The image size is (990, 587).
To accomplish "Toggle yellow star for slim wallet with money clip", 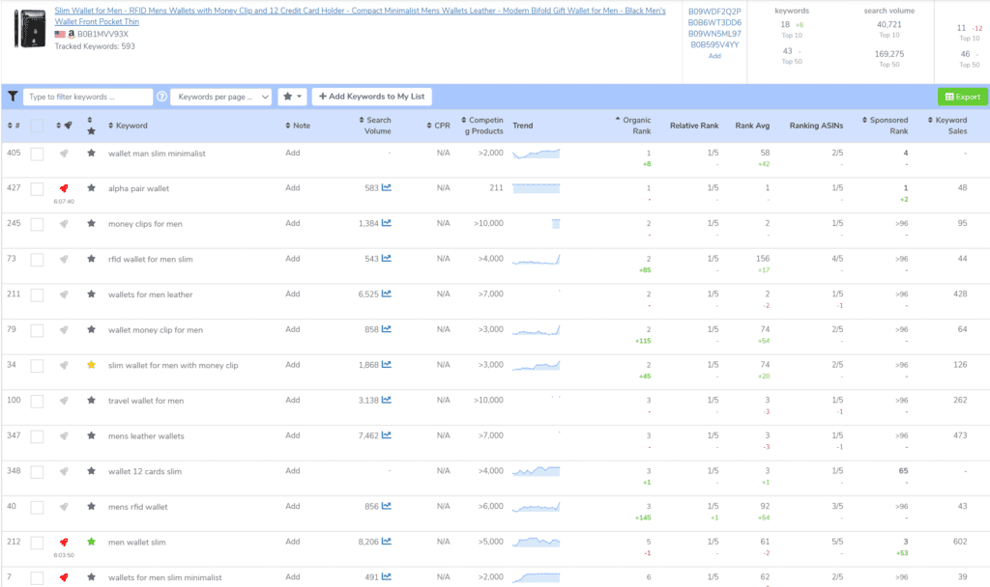I will point(91,365).
